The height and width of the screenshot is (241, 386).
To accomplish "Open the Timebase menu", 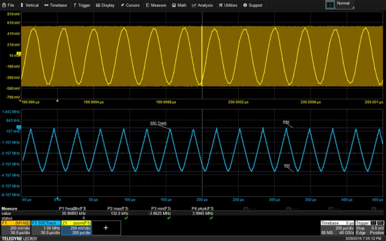I will [56, 5].
